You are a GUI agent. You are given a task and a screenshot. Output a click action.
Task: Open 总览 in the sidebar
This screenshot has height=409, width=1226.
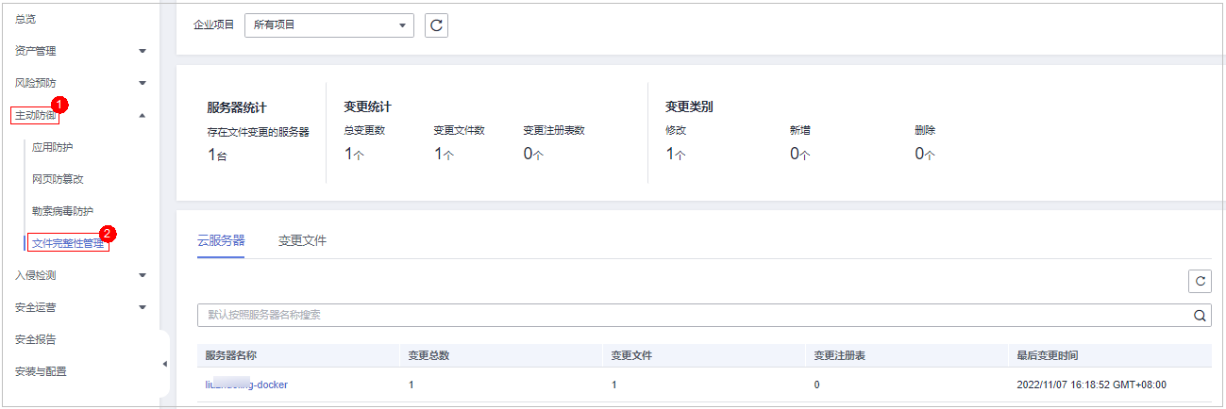27,19
